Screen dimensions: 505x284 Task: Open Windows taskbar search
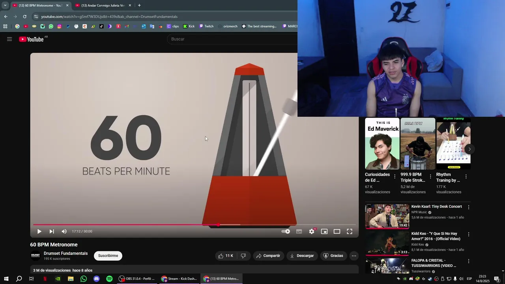pos(19,279)
